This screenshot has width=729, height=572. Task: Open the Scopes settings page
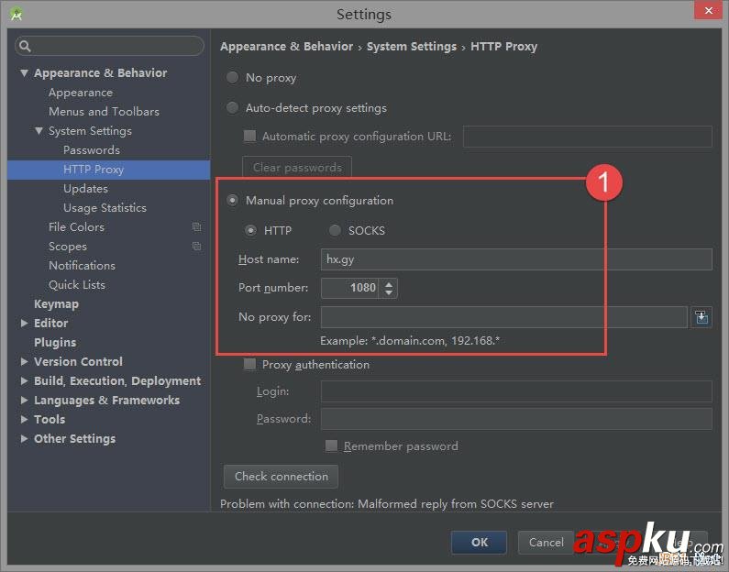click(68, 247)
